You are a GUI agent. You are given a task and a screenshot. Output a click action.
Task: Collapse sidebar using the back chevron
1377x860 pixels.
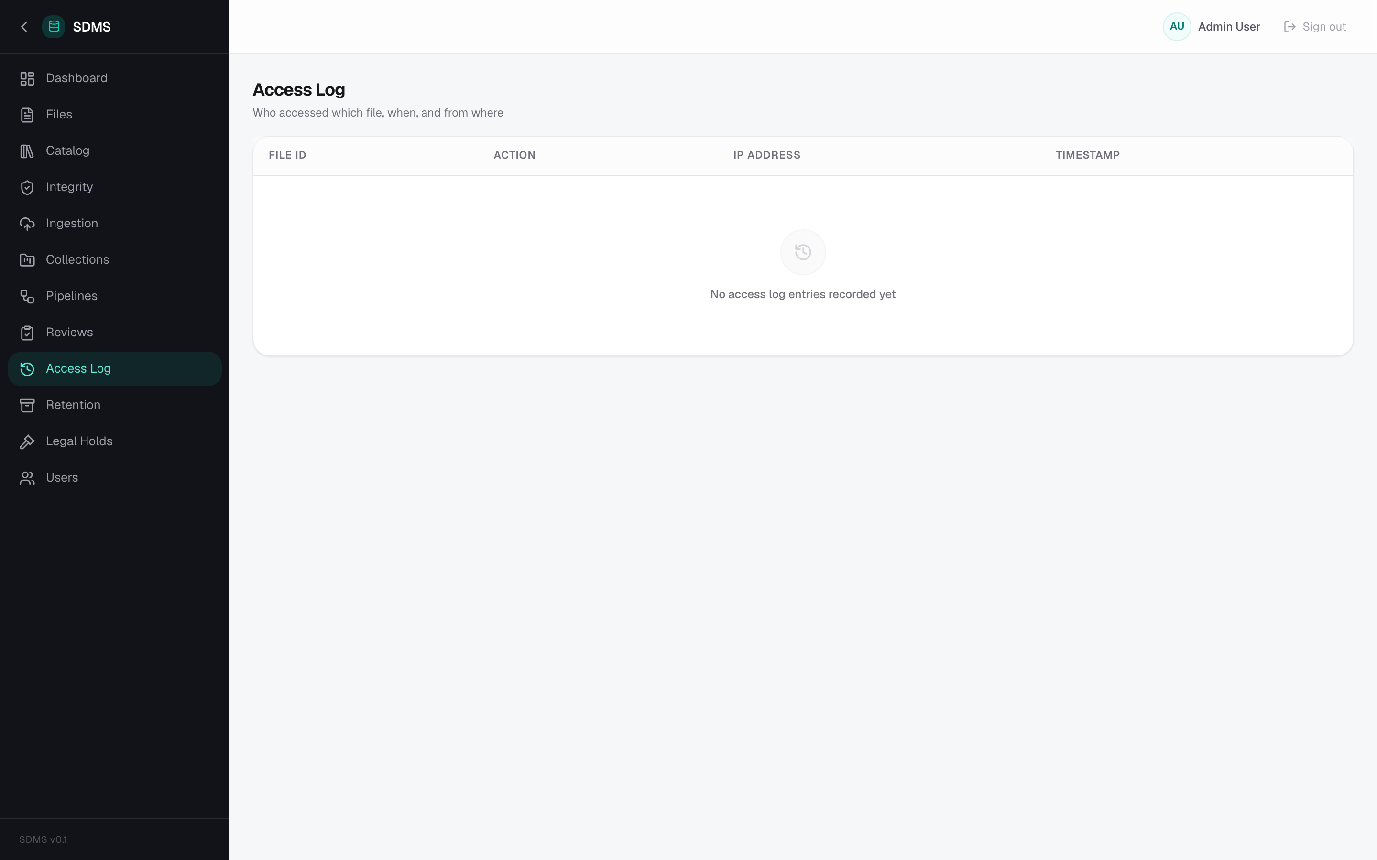pos(24,27)
